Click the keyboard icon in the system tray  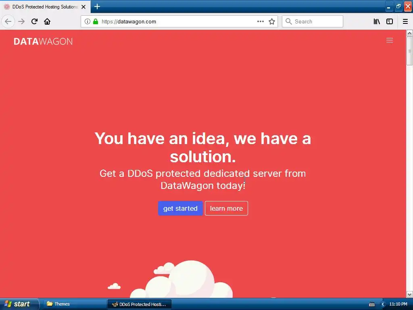372,304
